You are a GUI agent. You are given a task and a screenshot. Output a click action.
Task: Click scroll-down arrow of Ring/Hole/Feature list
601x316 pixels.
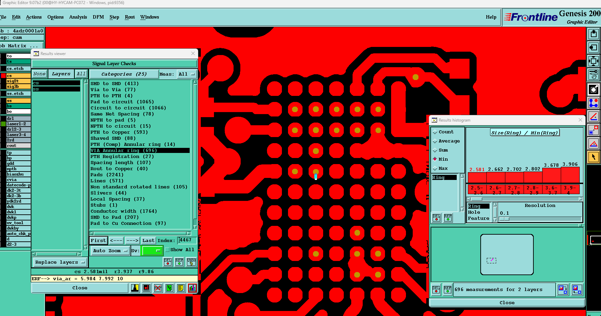(x=495, y=220)
